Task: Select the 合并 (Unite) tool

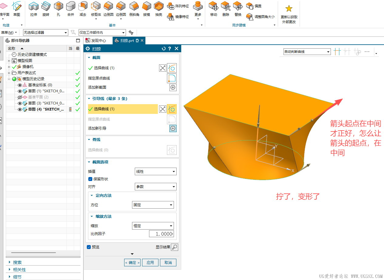Action: (x=70, y=9)
